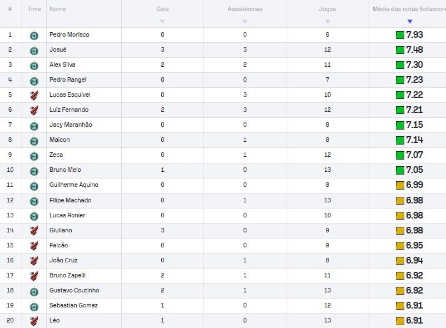The image size is (446, 328).
Task: Click the Coritiba crest next to Pedro Morisco
Action: pos(34,35)
